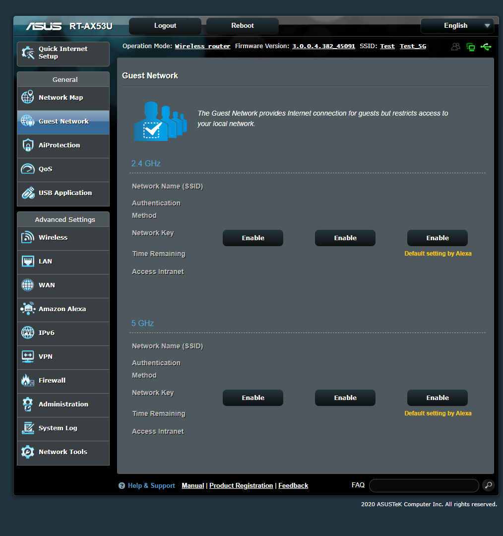
Task: Click the Network Tools gear icon
Action: click(28, 452)
